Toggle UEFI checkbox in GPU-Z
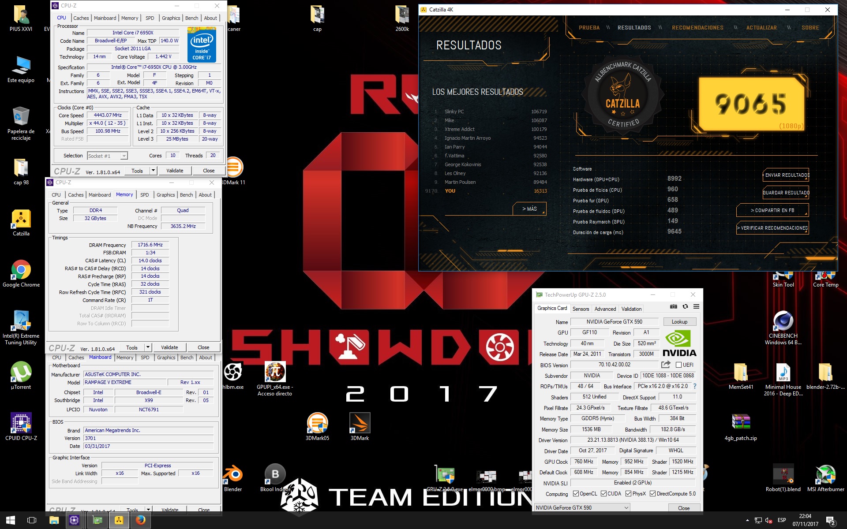The height and width of the screenshot is (529, 847). pyautogui.click(x=678, y=365)
